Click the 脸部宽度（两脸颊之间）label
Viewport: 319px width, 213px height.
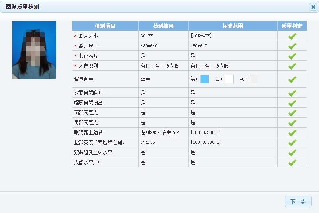pyautogui.click(x=99, y=142)
